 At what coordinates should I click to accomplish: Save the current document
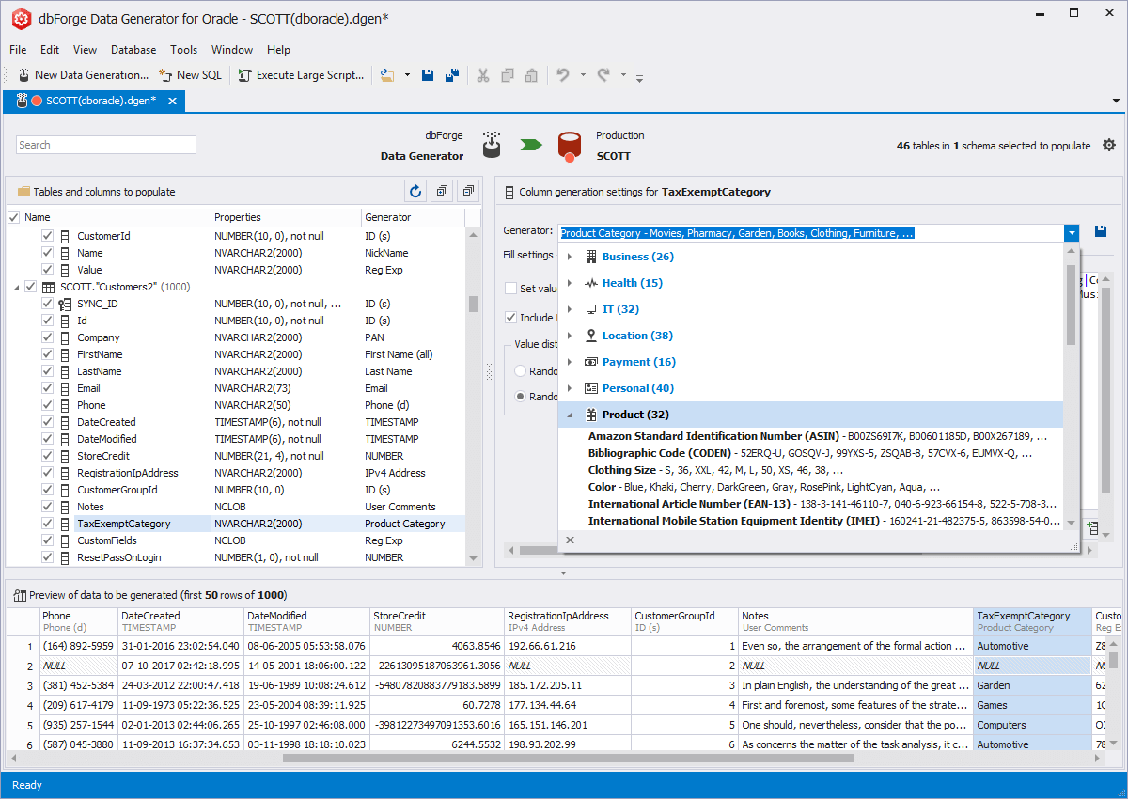tap(428, 74)
